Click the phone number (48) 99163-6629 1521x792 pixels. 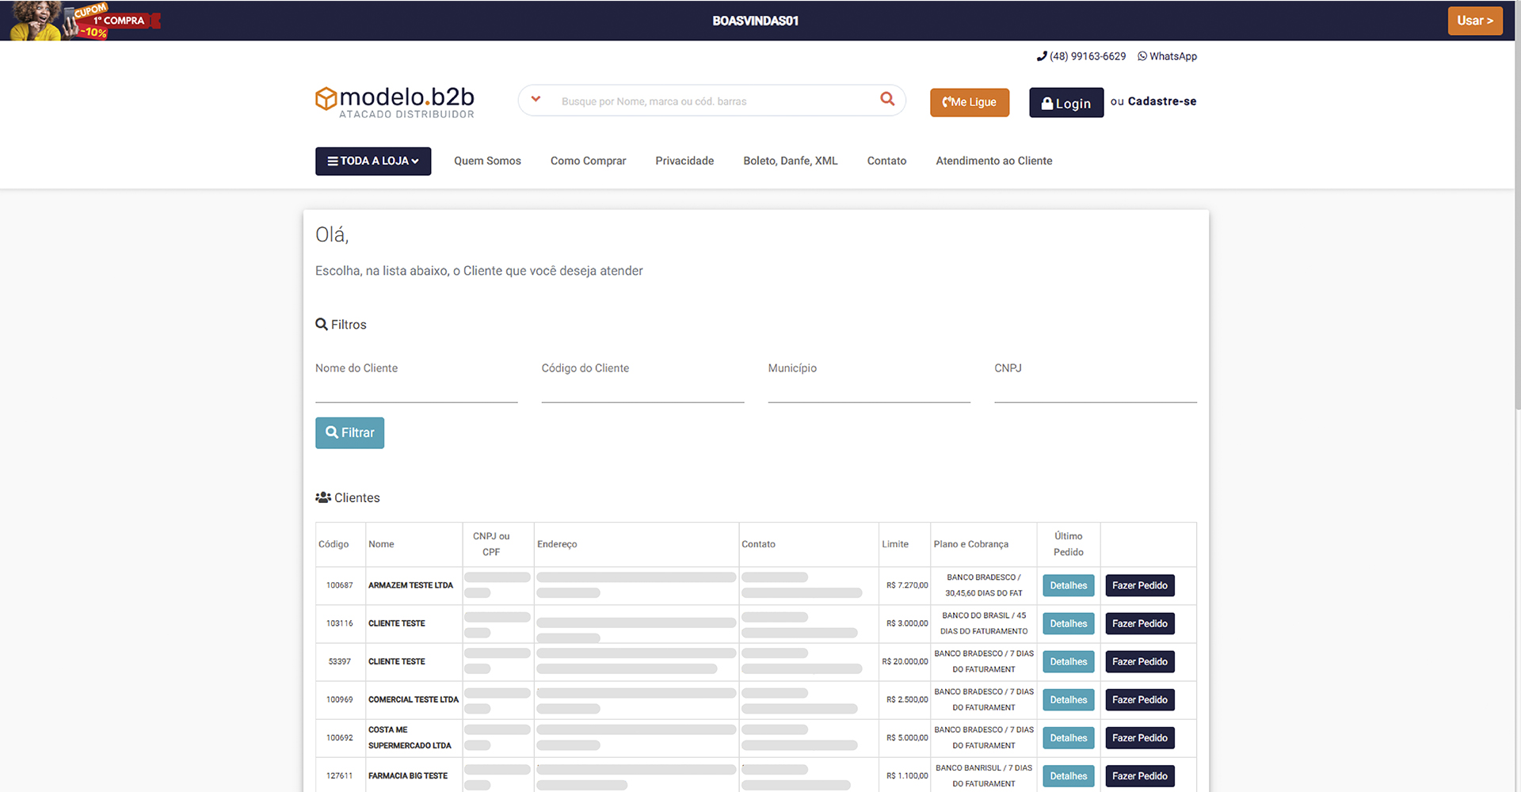[x=1081, y=56]
